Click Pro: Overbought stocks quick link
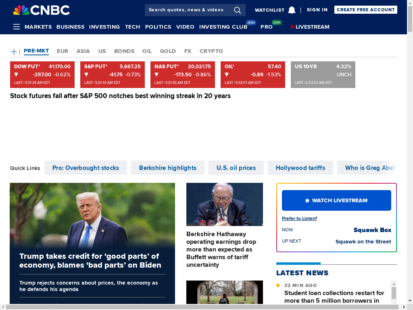Image resolution: width=413 pixels, height=310 pixels. pyautogui.click(x=86, y=168)
